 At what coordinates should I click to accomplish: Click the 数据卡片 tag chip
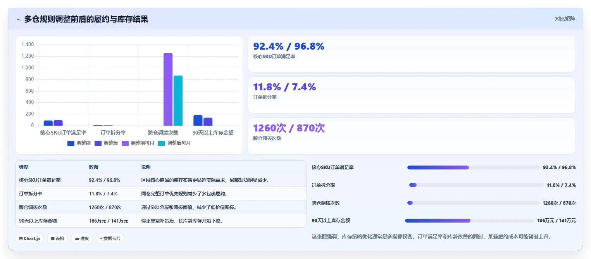coord(110,238)
